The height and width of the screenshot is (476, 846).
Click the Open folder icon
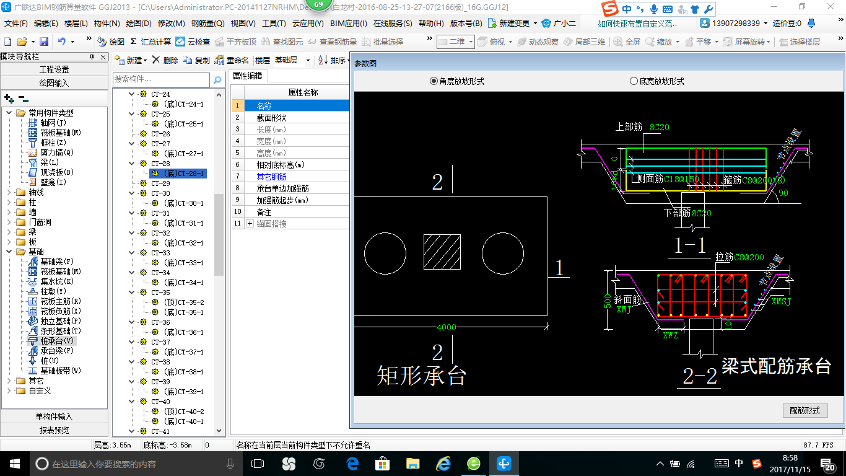(x=22, y=42)
